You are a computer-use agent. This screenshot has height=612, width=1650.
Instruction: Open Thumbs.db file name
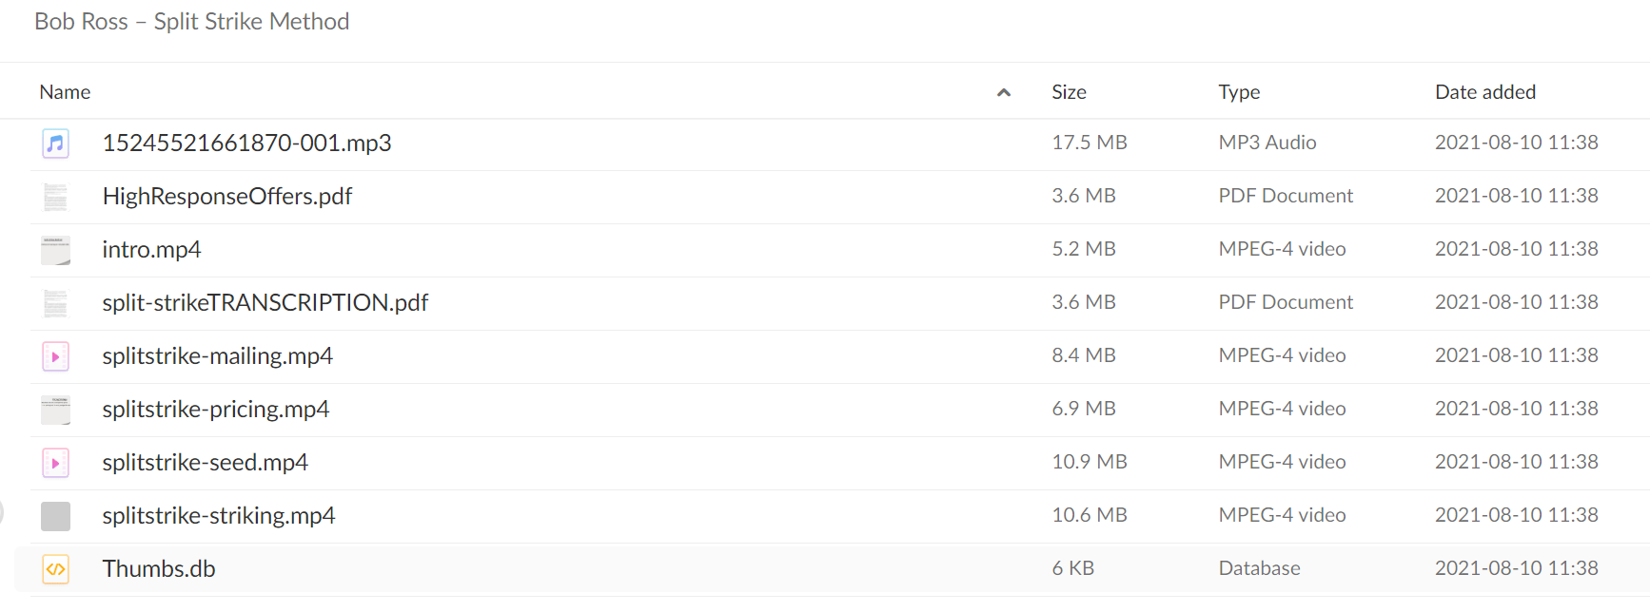159,568
